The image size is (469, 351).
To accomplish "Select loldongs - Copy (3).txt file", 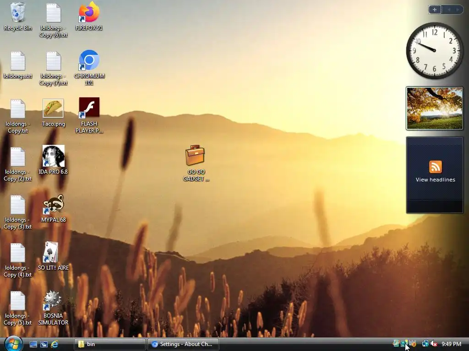I will [x=18, y=212].
